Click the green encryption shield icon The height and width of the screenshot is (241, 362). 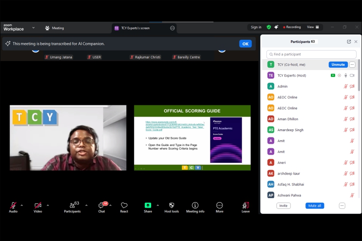(269, 27)
